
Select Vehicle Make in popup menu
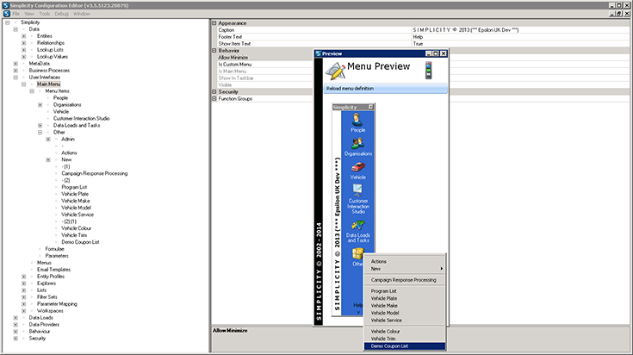point(405,305)
